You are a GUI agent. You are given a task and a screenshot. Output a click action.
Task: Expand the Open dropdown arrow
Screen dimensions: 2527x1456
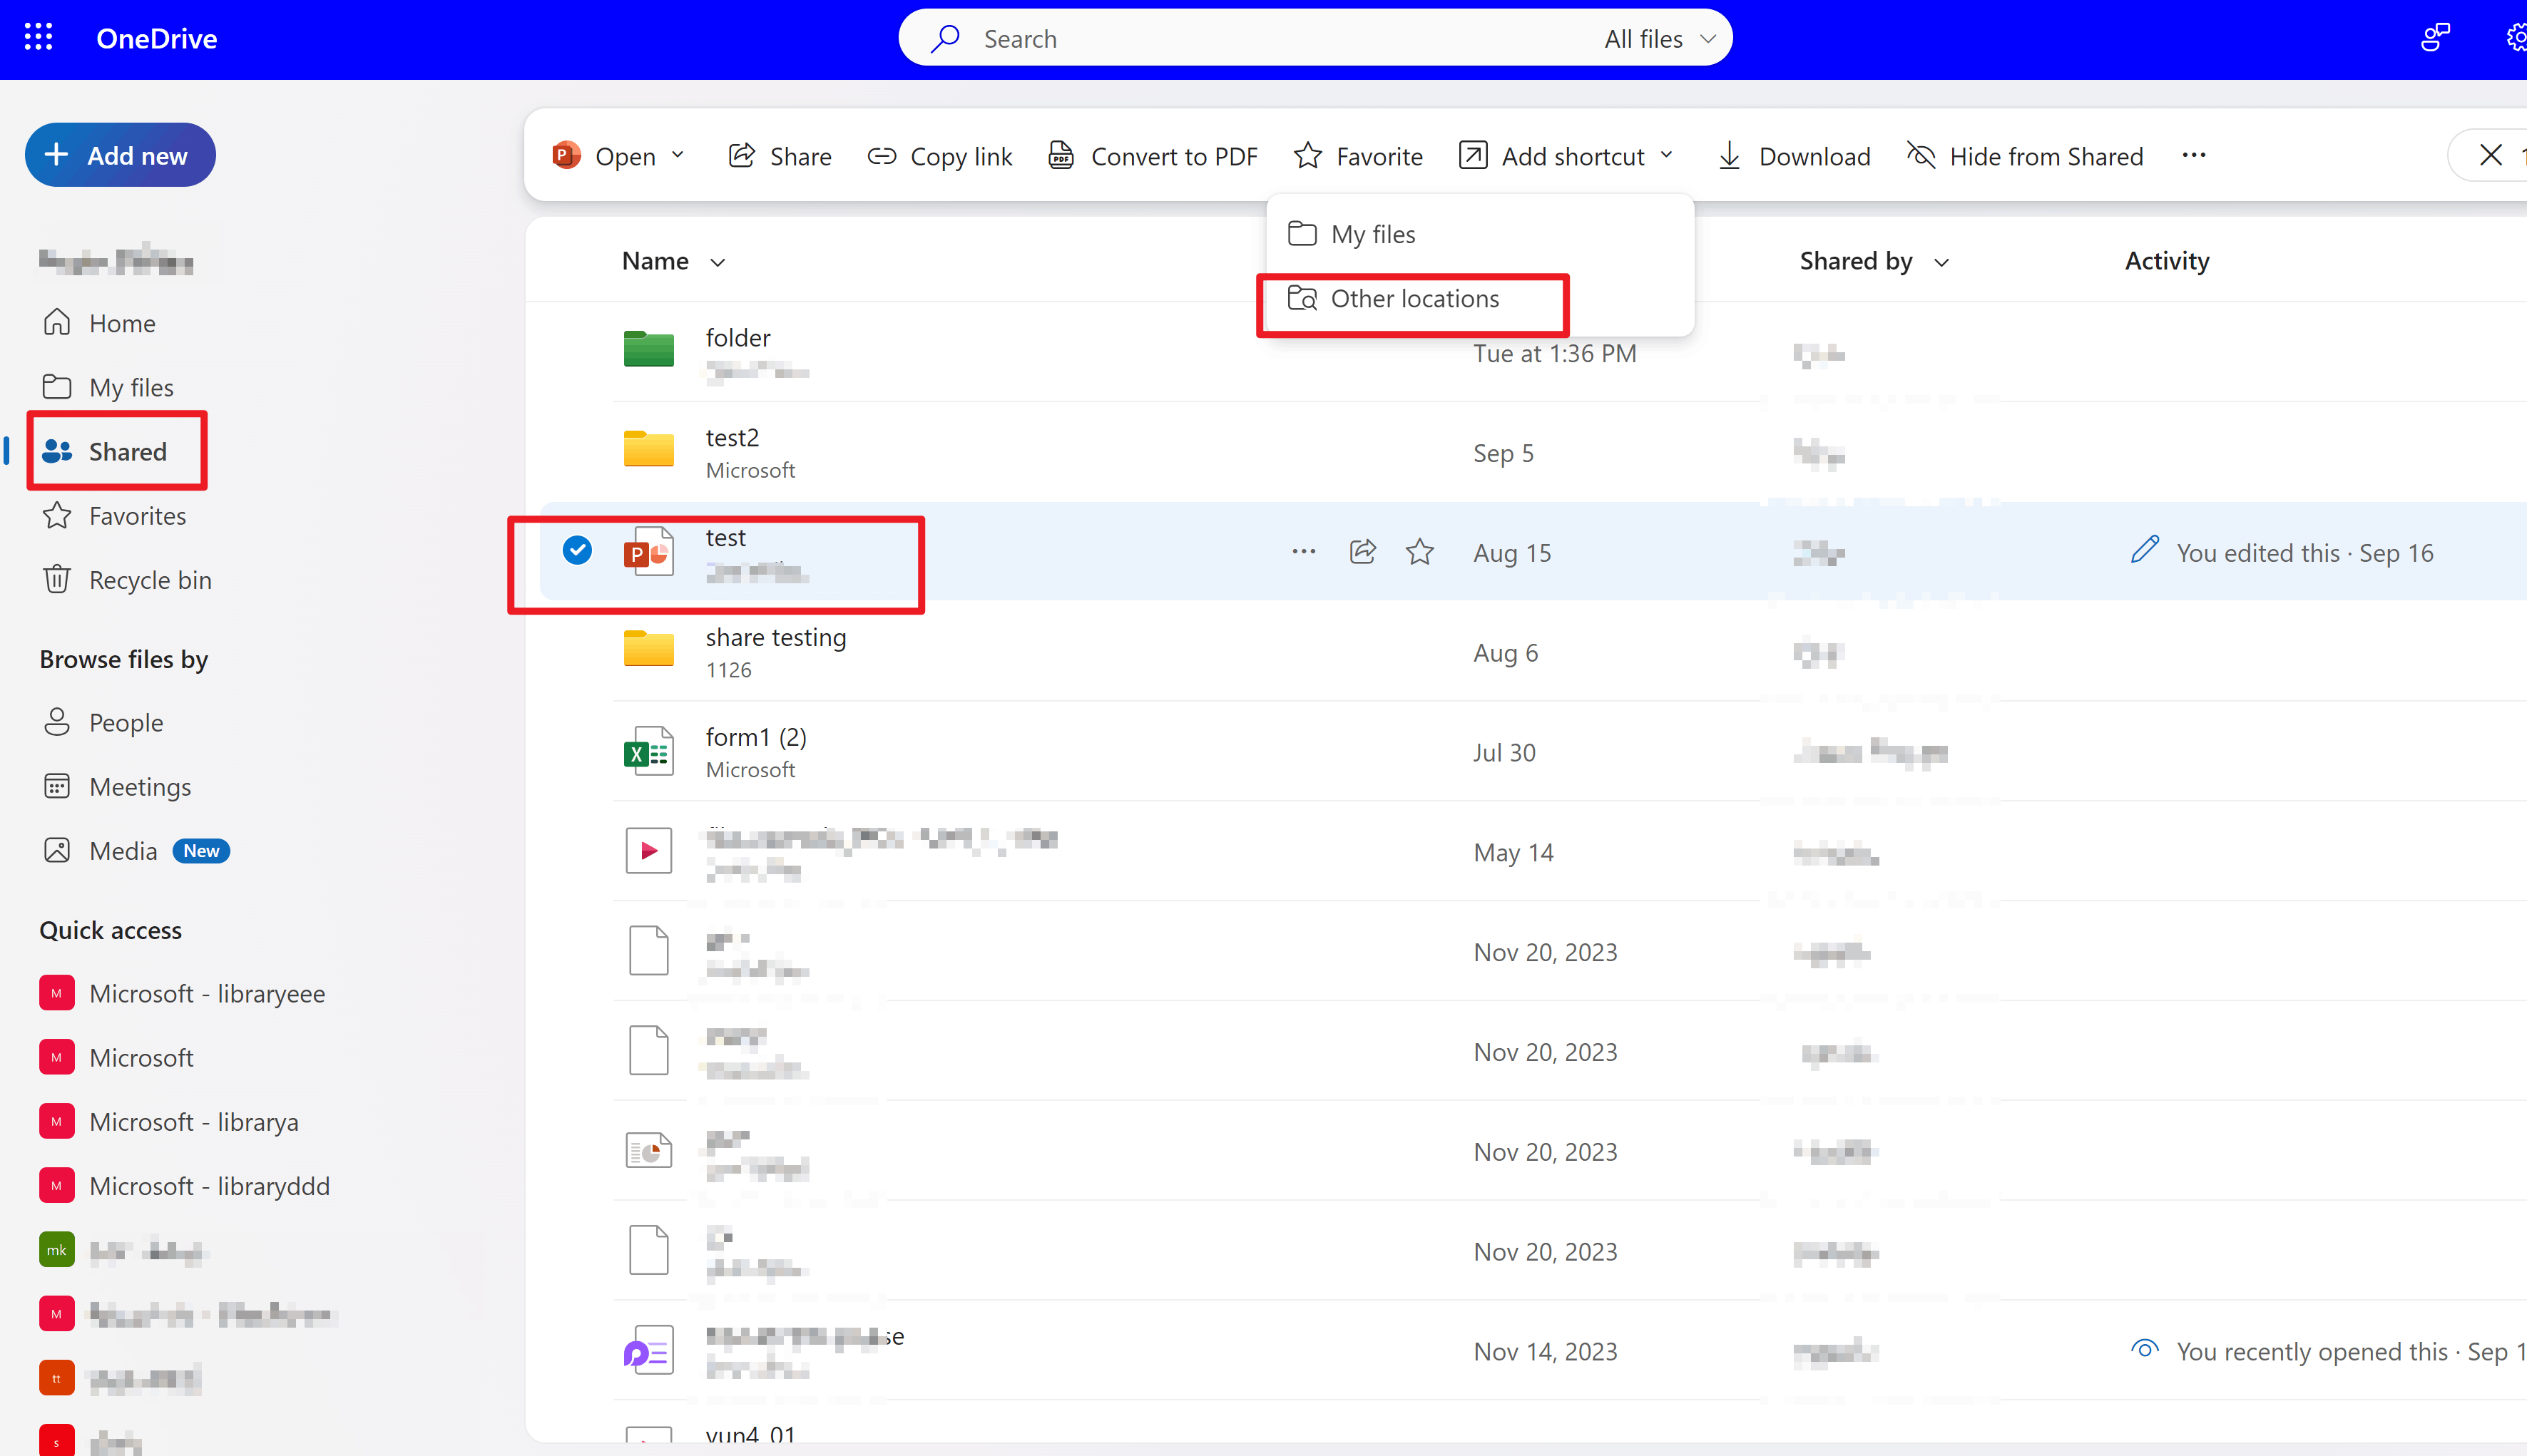click(x=678, y=156)
